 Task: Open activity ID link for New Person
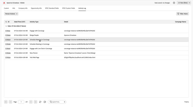pos(8,53)
